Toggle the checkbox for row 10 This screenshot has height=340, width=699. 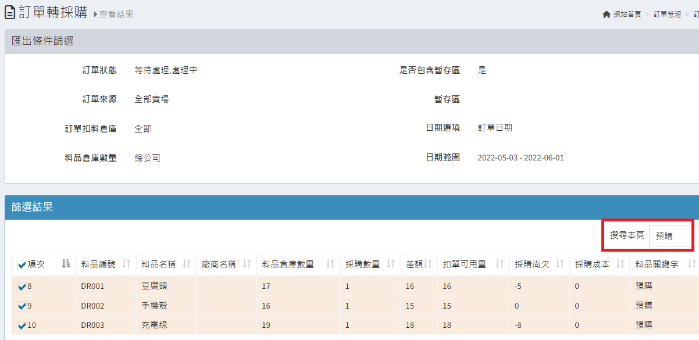[22, 325]
